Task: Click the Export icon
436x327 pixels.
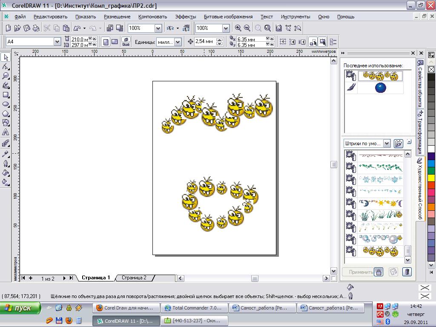Action: [120, 28]
